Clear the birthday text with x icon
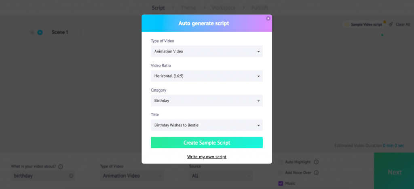This screenshot has width=414, height=189. point(71,176)
